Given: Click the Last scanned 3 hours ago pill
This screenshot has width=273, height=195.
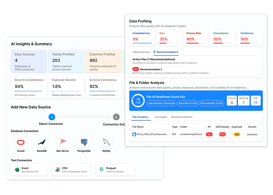Looking at the screenshot, I should 161,103.
